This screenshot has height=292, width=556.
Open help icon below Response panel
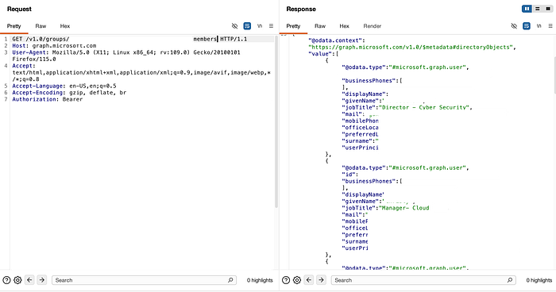[x=286, y=280]
